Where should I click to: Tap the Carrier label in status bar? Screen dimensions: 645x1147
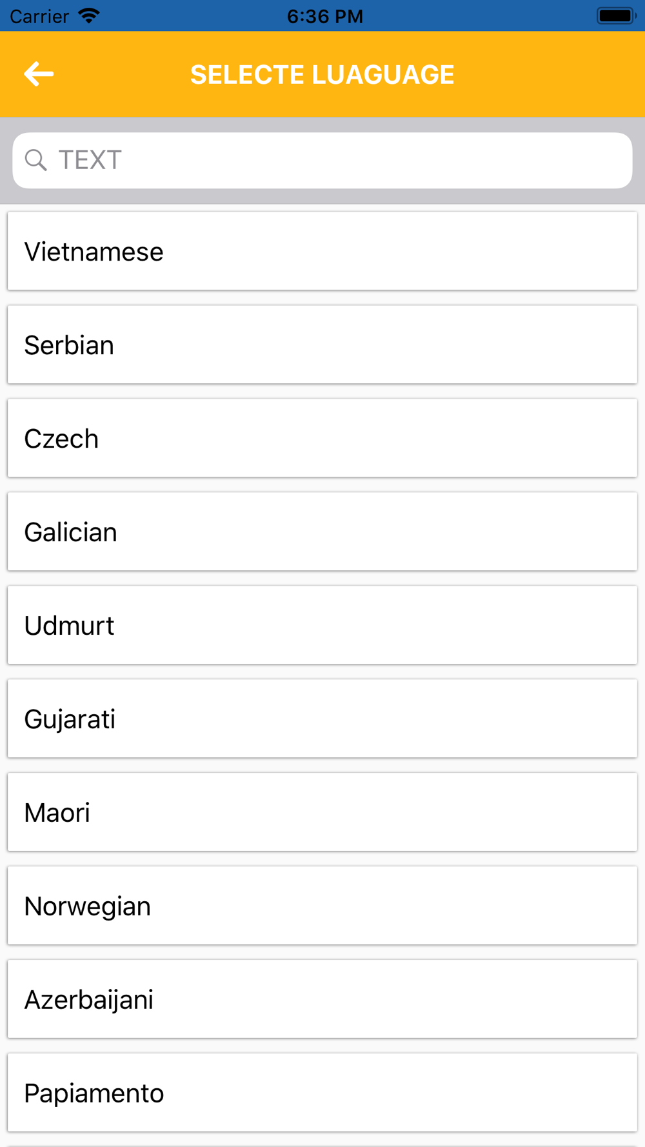[x=39, y=16]
